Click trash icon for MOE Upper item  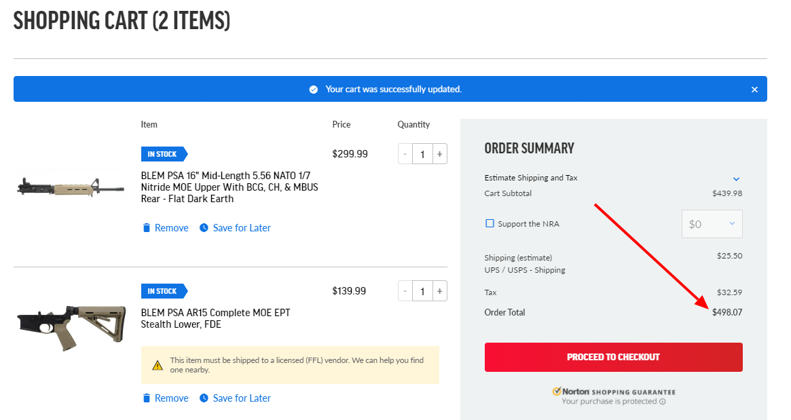pyautogui.click(x=146, y=228)
